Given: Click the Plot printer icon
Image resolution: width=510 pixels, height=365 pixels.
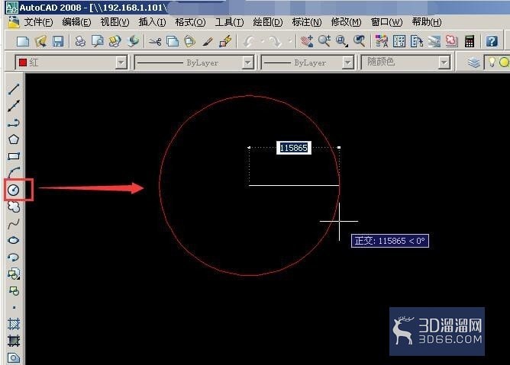Looking at the screenshot, I should [80, 41].
